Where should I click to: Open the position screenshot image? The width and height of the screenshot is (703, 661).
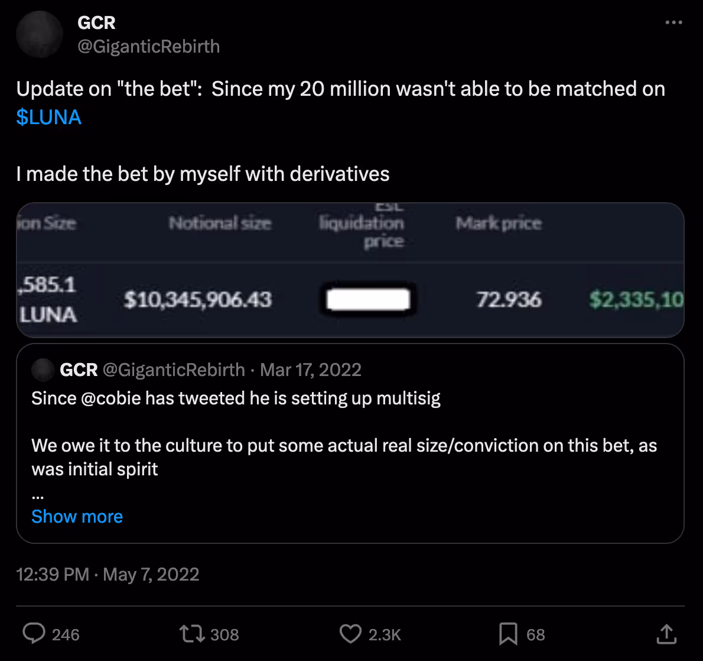click(351, 270)
